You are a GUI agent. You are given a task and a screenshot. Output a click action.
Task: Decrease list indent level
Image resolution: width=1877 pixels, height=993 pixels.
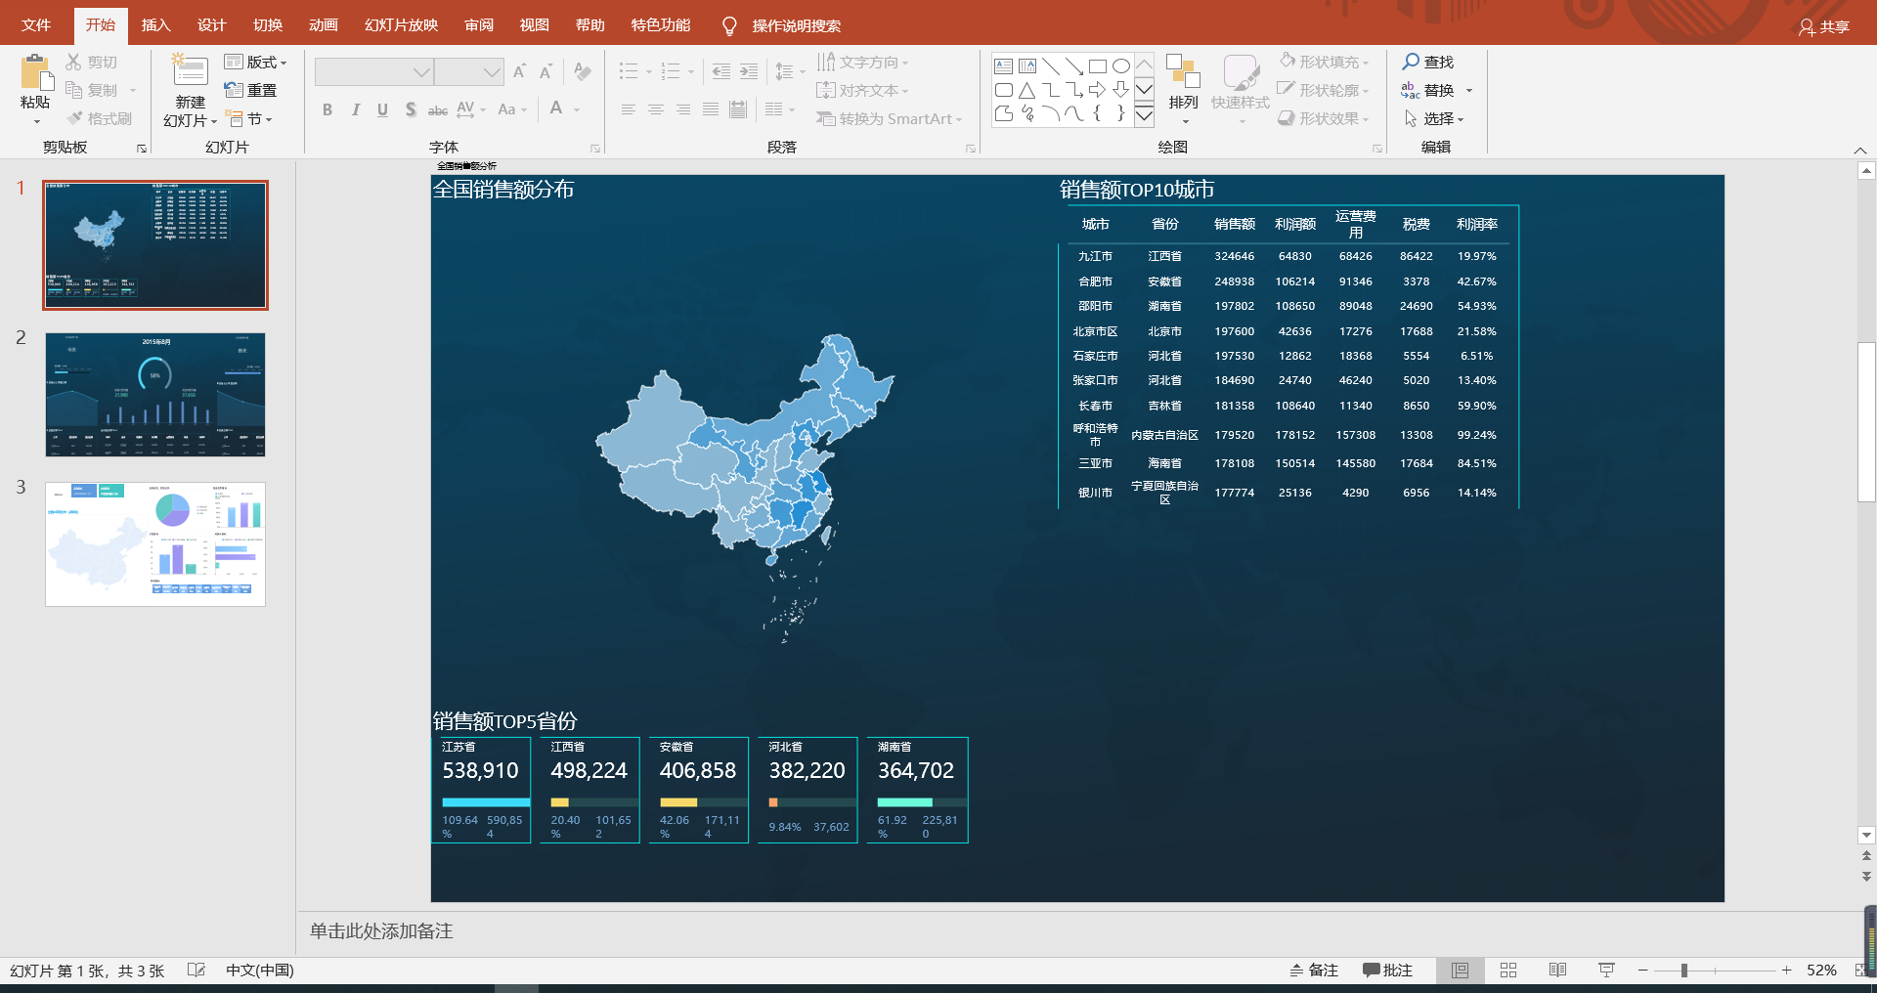click(x=721, y=71)
